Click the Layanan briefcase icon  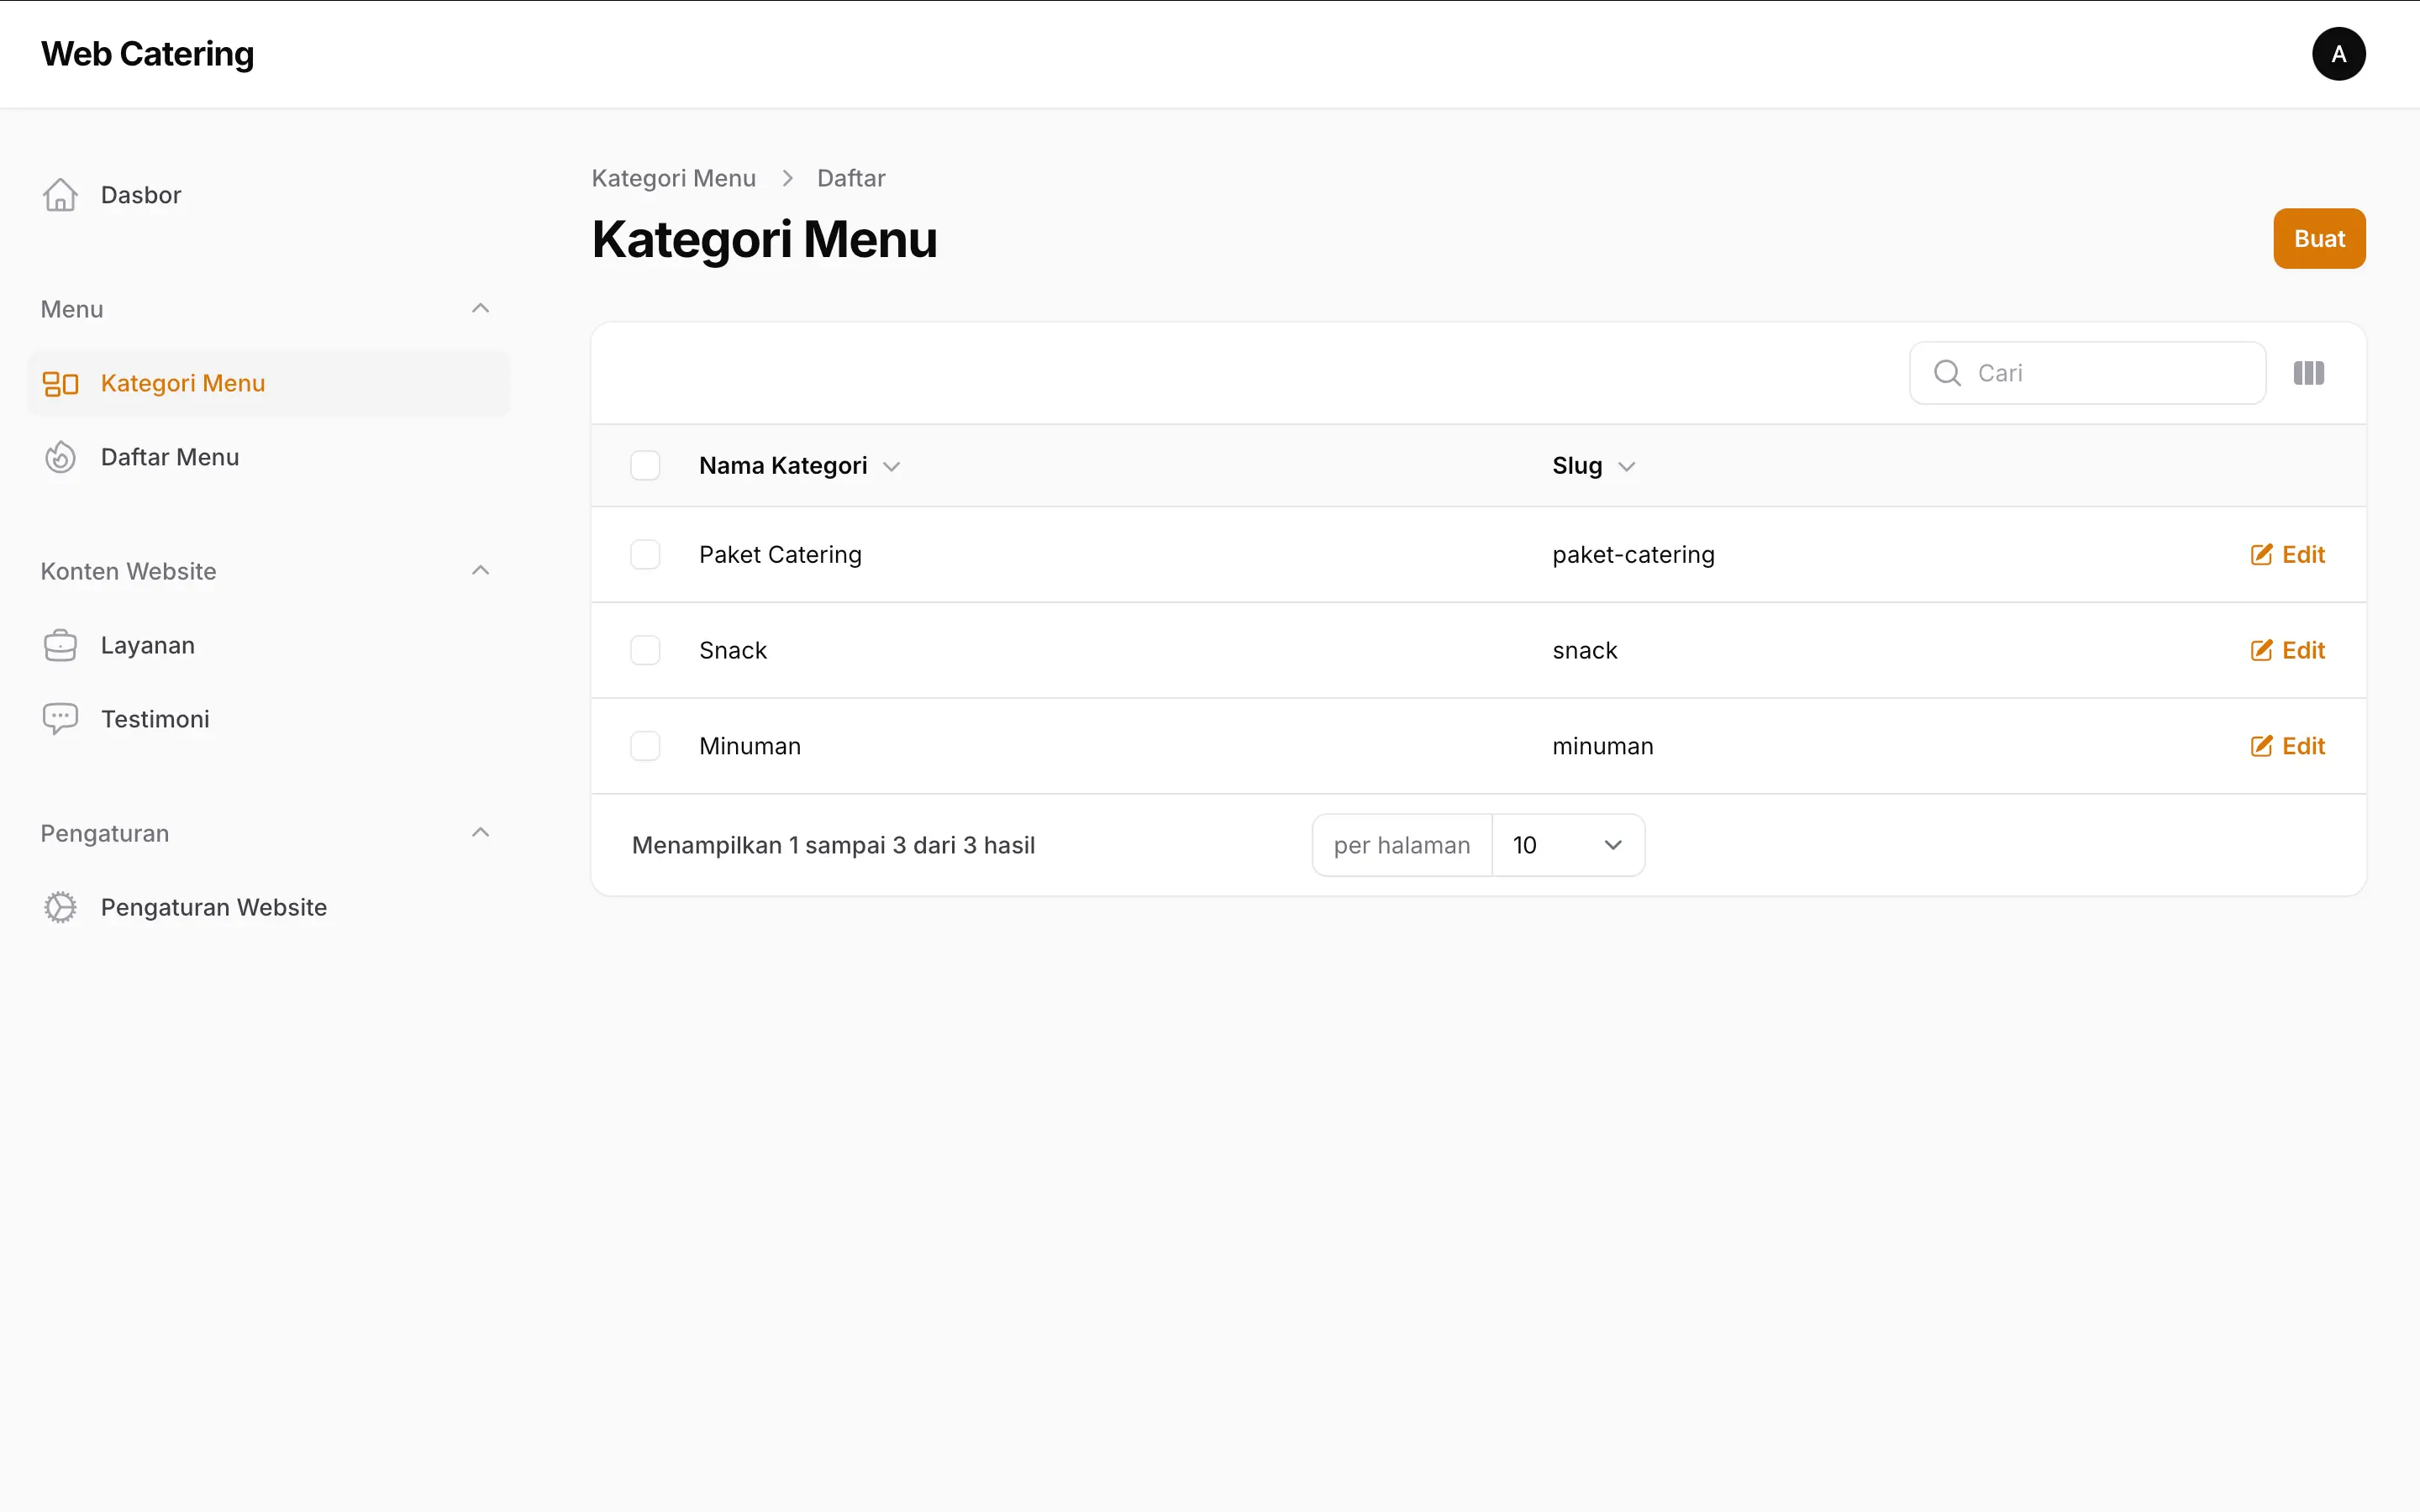click(60, 645)
